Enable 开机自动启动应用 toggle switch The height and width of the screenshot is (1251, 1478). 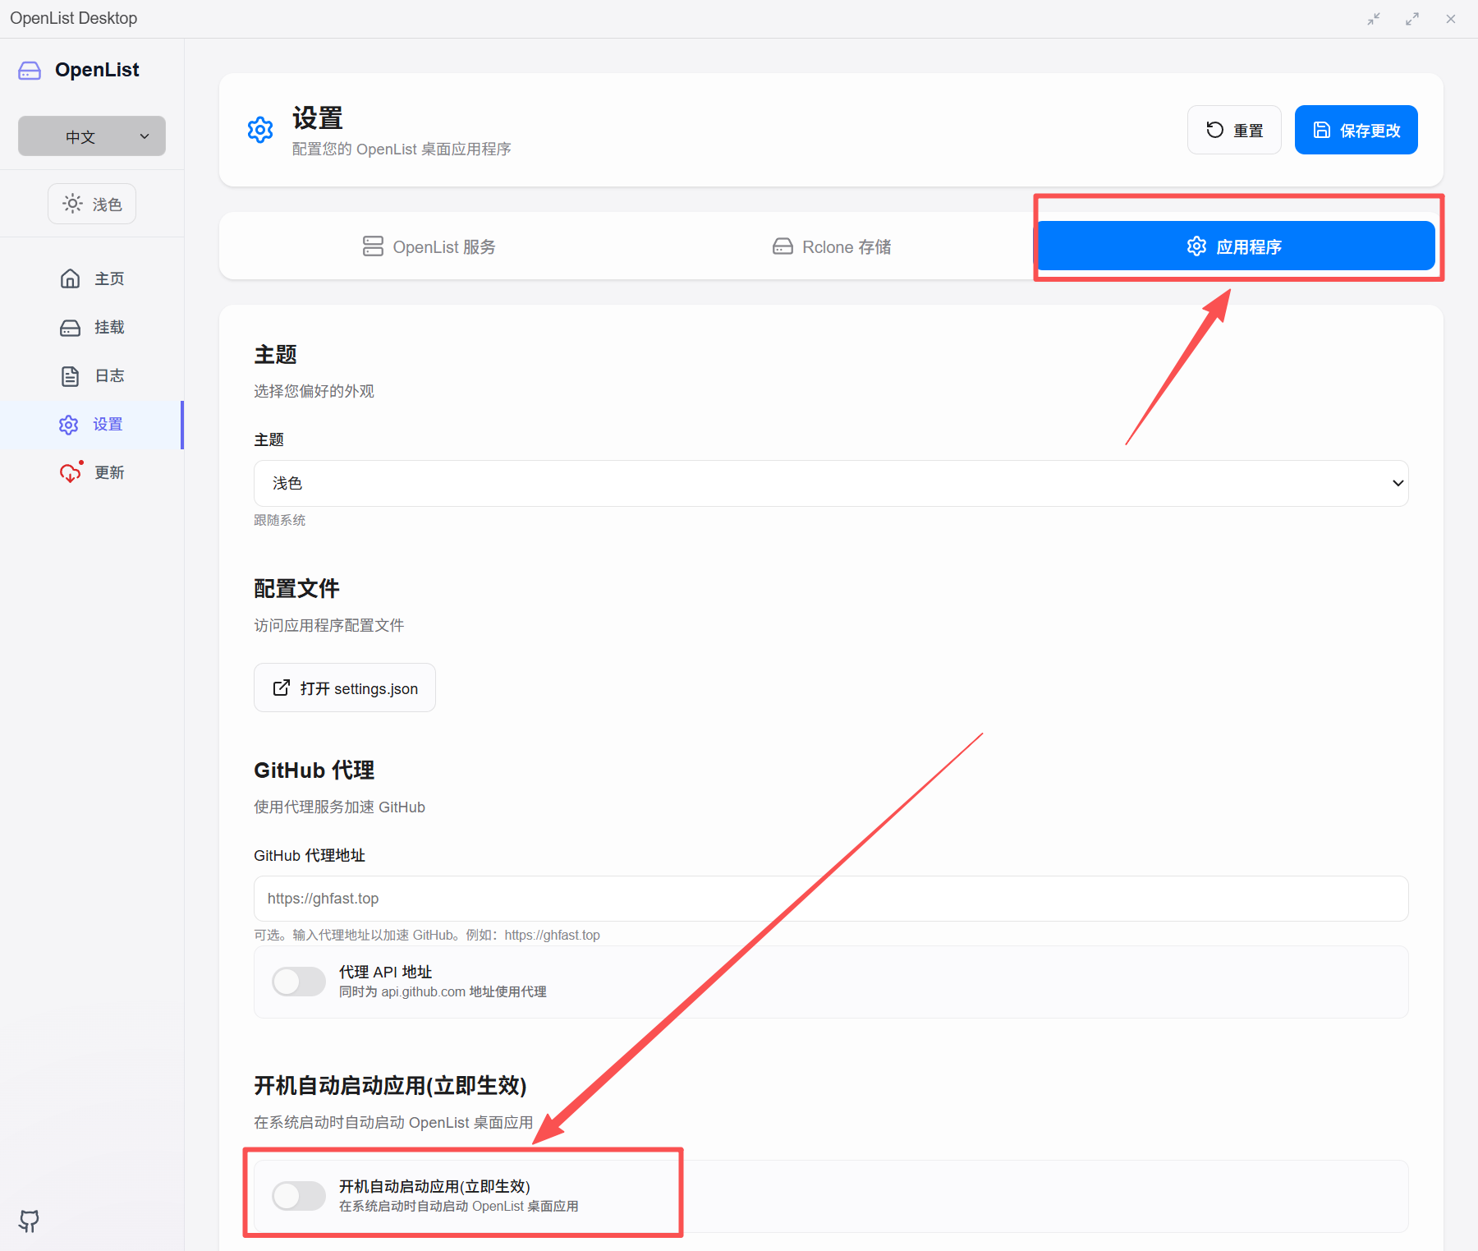click(299, 1196)
